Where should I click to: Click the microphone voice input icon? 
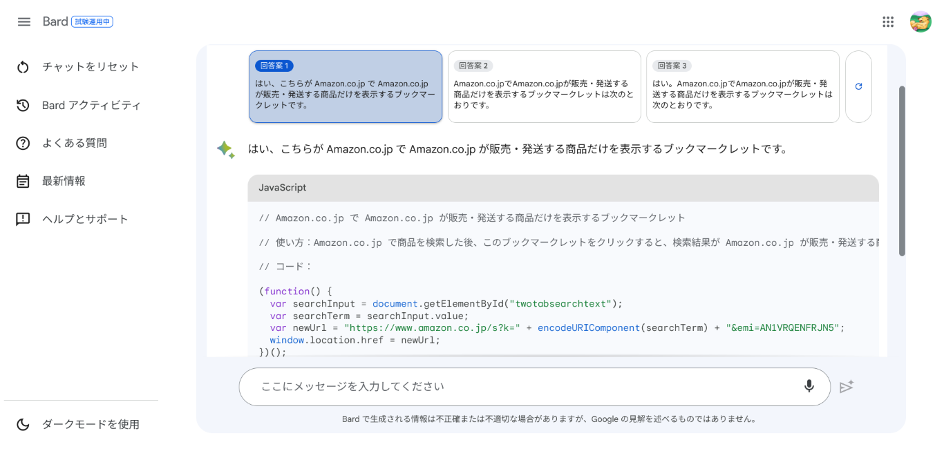point(809,386)
